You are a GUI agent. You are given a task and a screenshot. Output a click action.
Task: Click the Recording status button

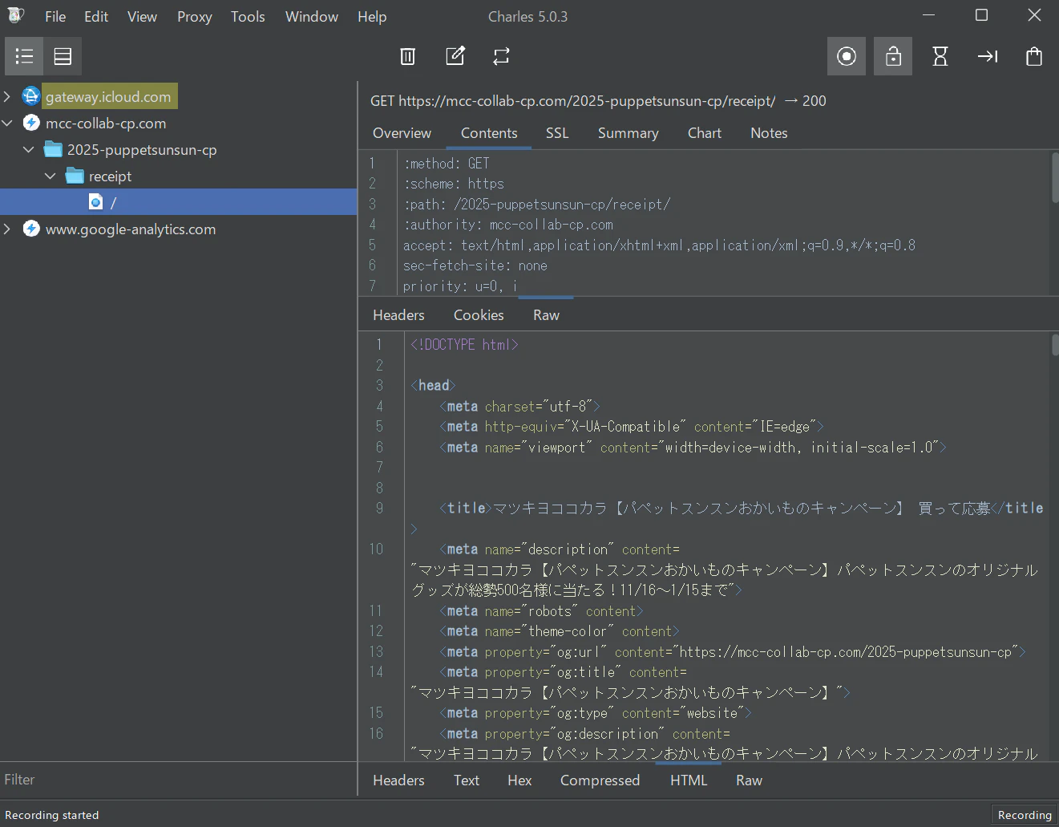(1025, 815)
